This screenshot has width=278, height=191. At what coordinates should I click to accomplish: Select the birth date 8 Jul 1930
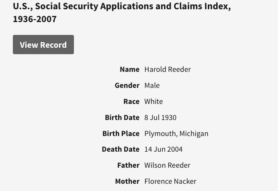click(x=160, y=118)
